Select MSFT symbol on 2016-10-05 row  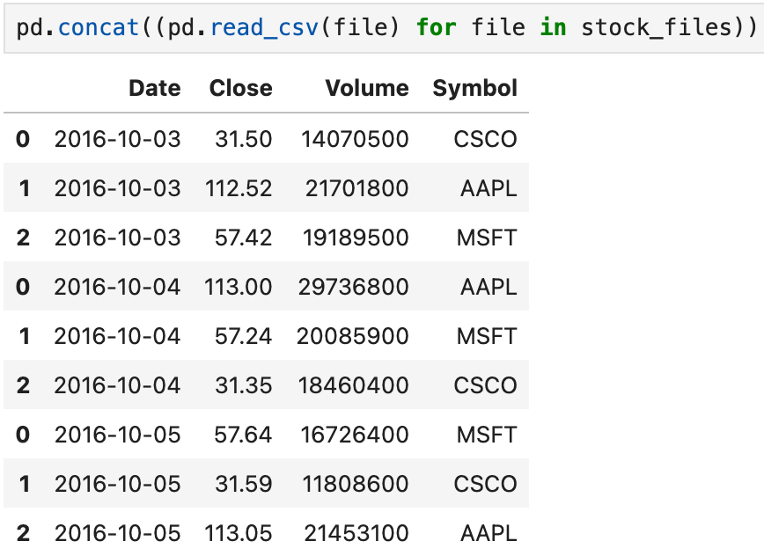click(487, 435)
